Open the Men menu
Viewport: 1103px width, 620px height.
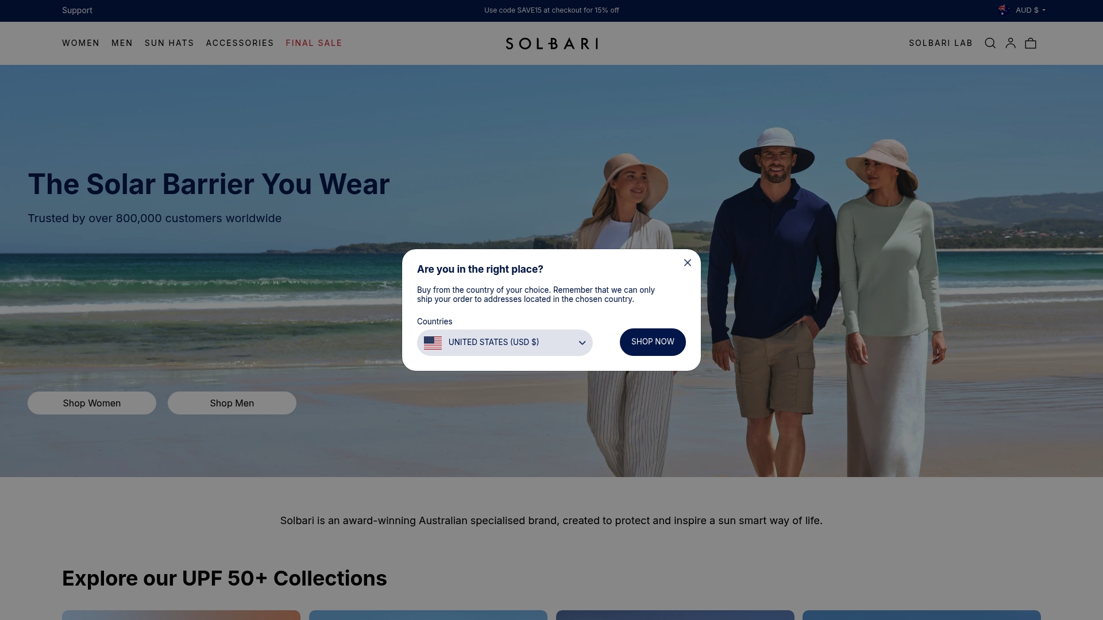[122, 43]
